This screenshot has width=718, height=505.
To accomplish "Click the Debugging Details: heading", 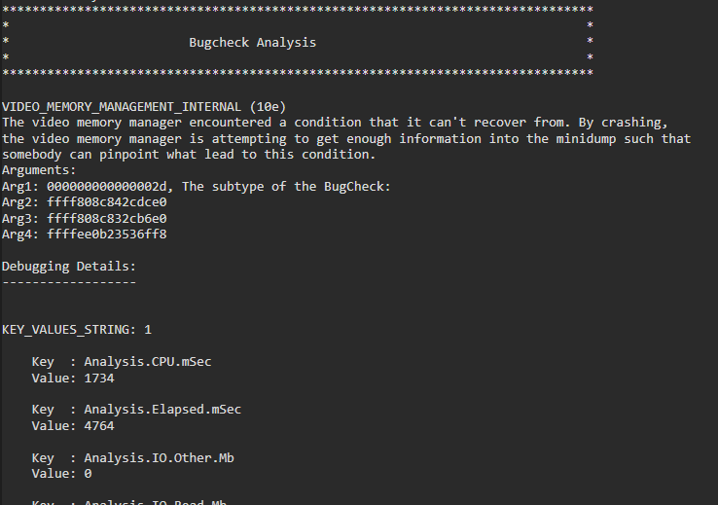I will (69, 266).
